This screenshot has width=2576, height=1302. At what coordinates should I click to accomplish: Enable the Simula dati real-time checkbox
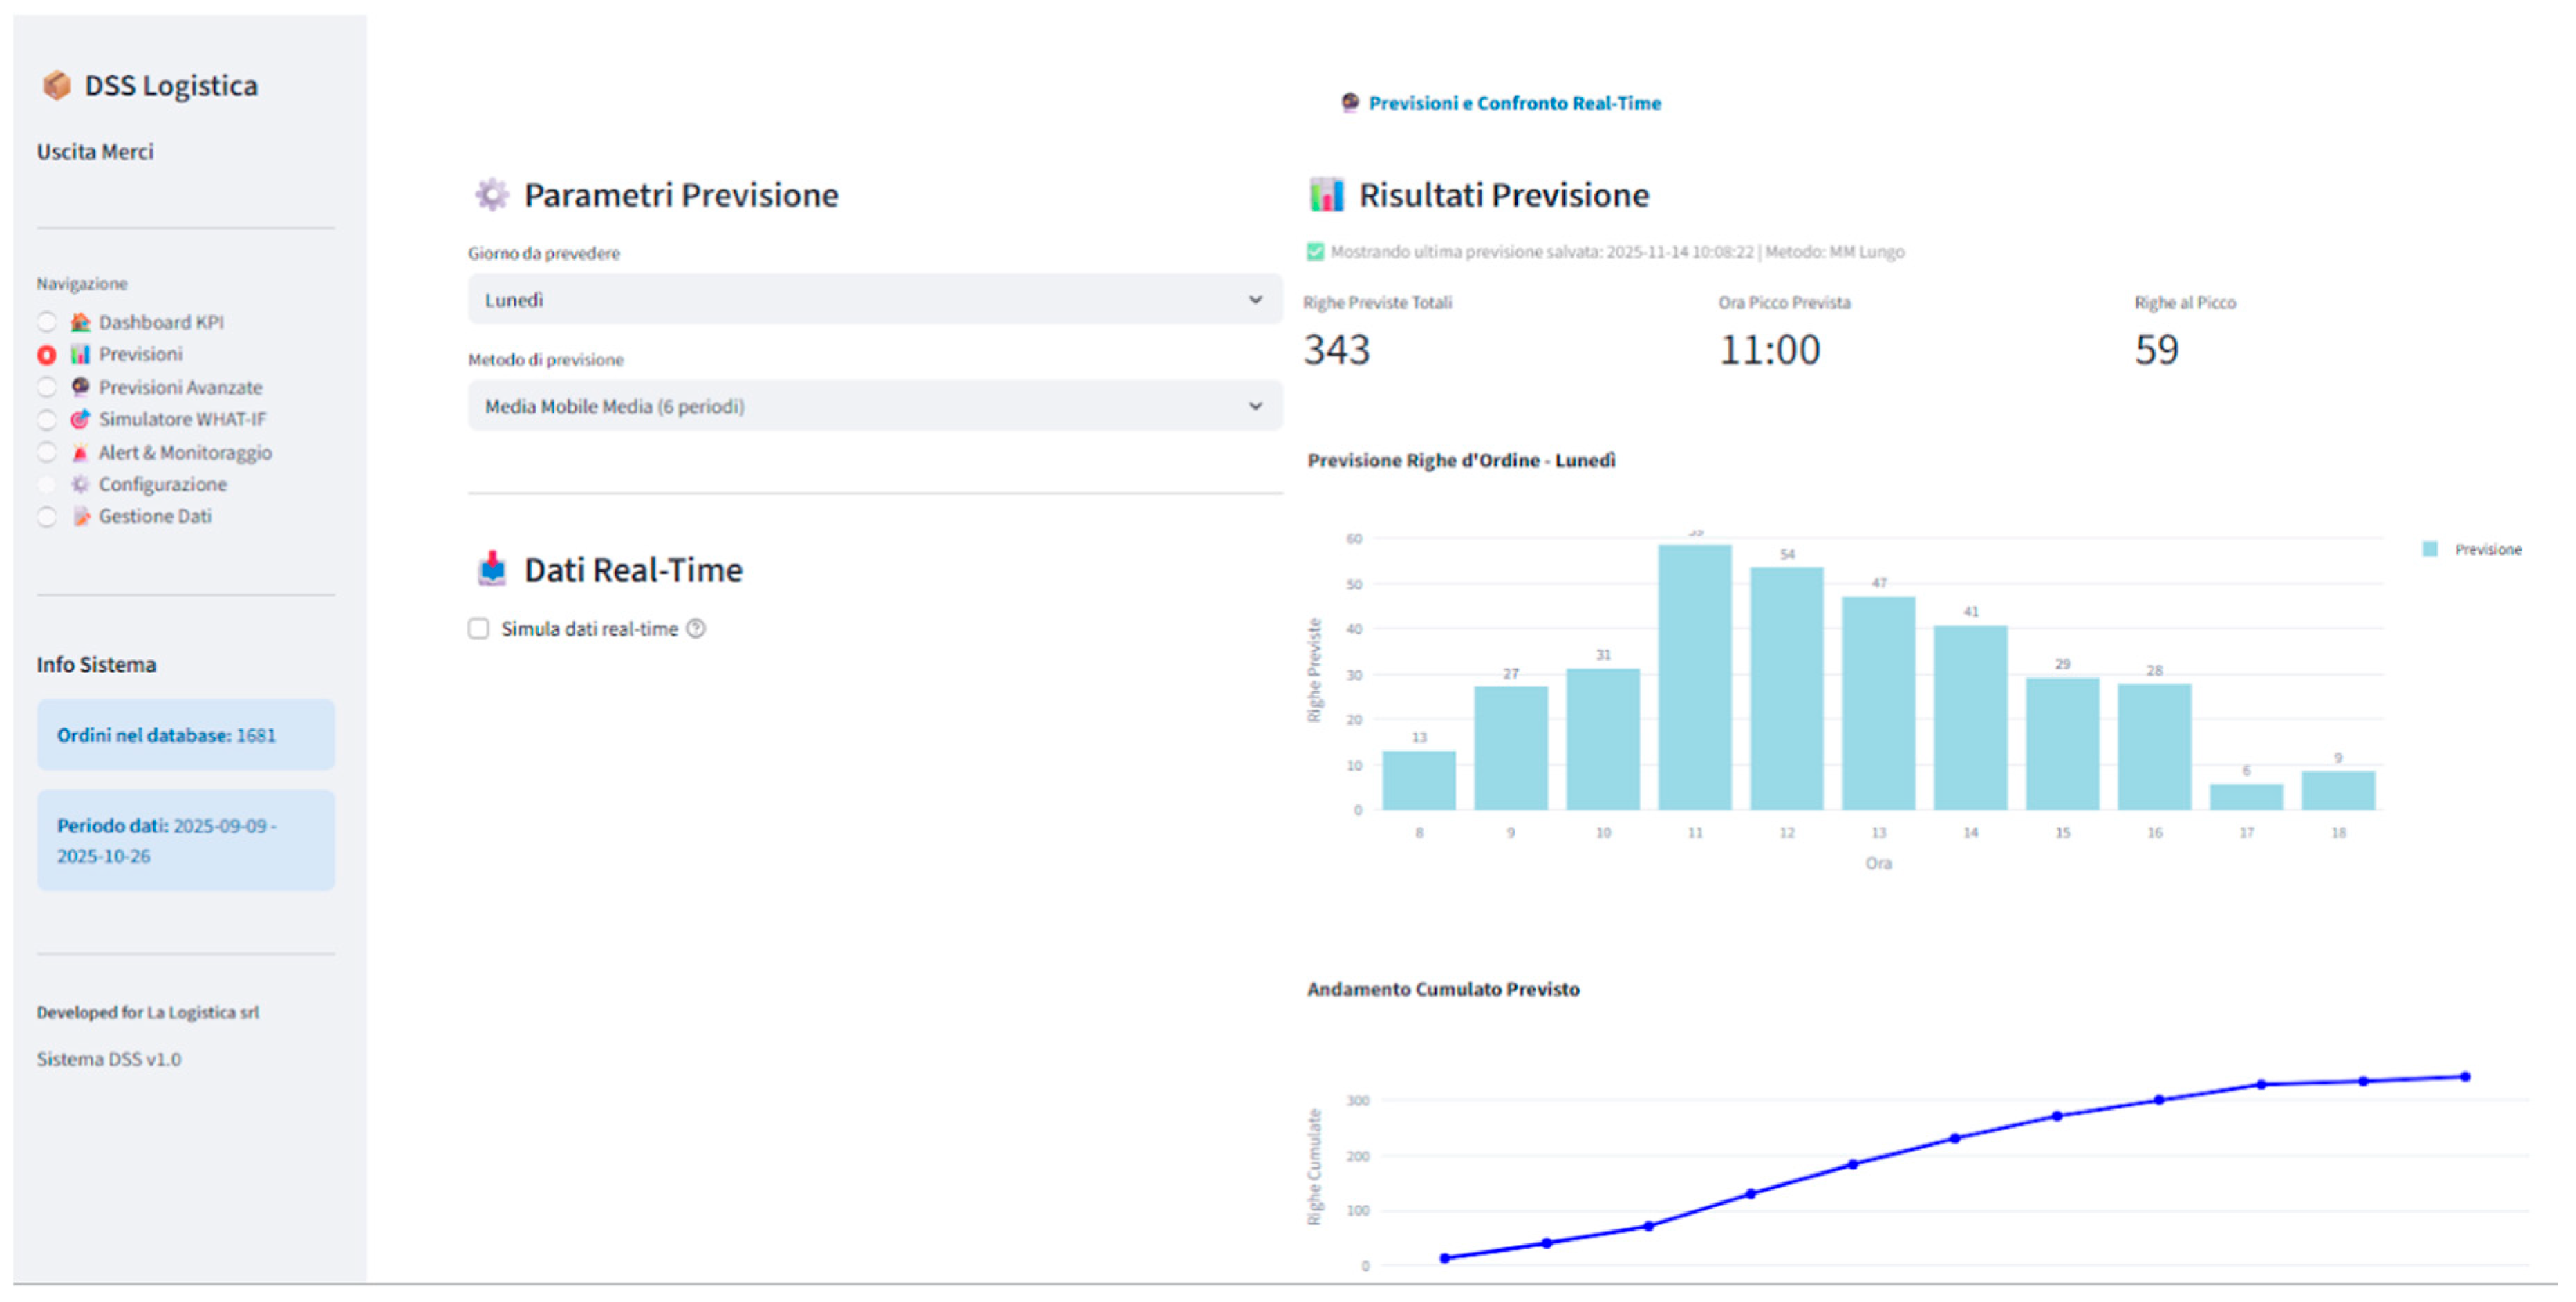pos(479,628)
